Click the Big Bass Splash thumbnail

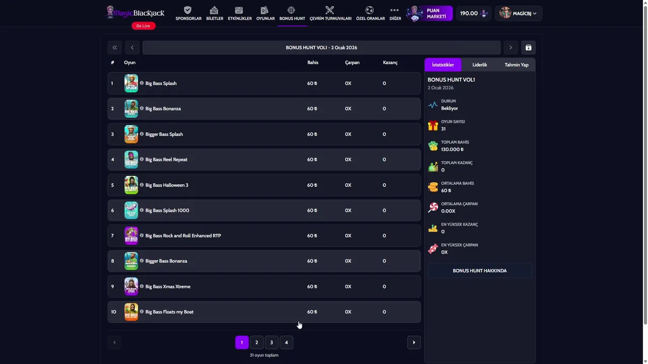pyautogui.click(x=131, y=83)
